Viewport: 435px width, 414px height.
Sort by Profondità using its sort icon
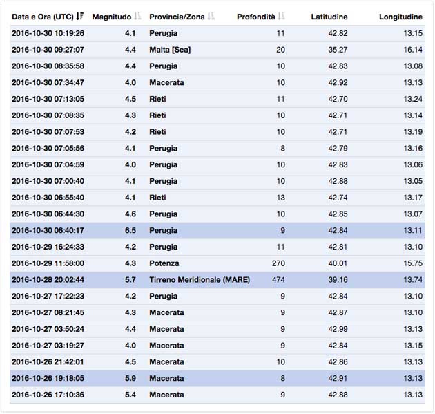(282, 17)
